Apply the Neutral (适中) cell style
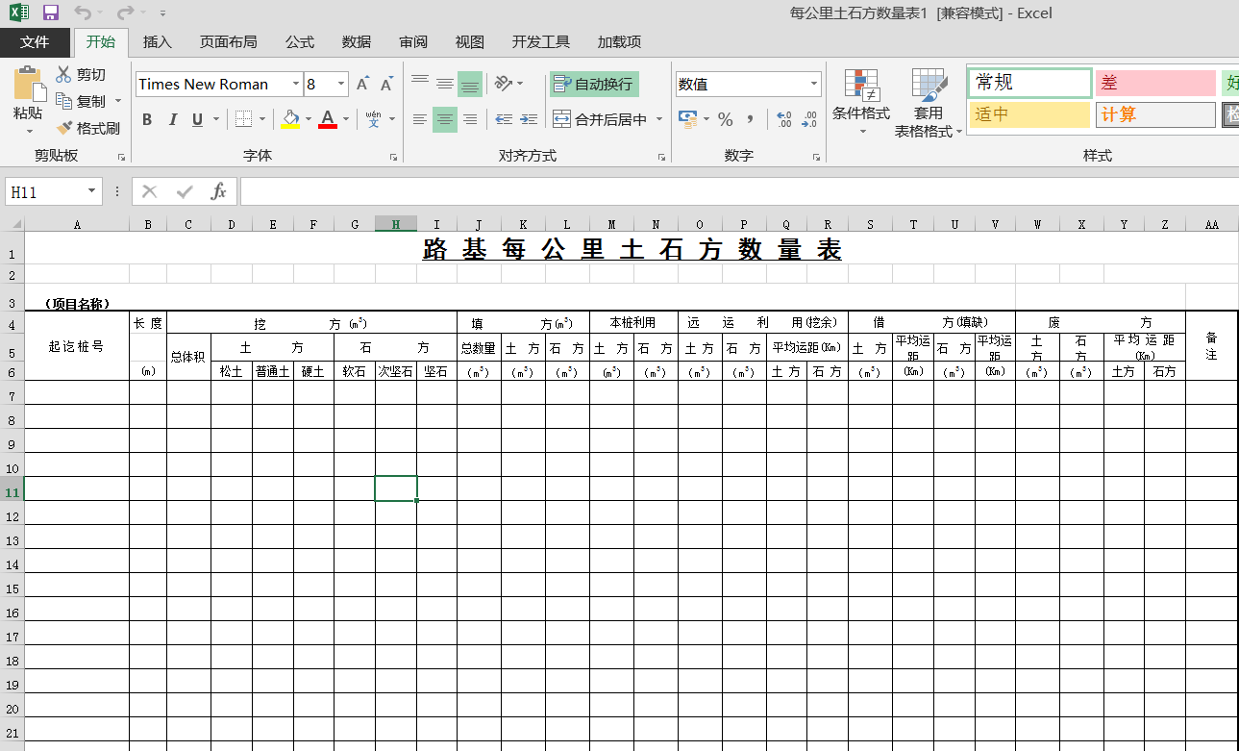The image size is (1239, 751). tap(1029, 114)
